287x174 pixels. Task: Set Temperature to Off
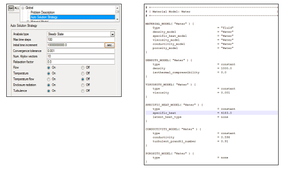click(83, 73)
